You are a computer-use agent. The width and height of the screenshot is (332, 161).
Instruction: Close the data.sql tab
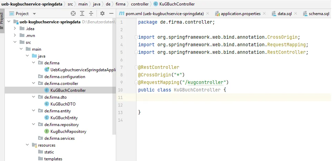pyautogui.click(x=296, y=13)
